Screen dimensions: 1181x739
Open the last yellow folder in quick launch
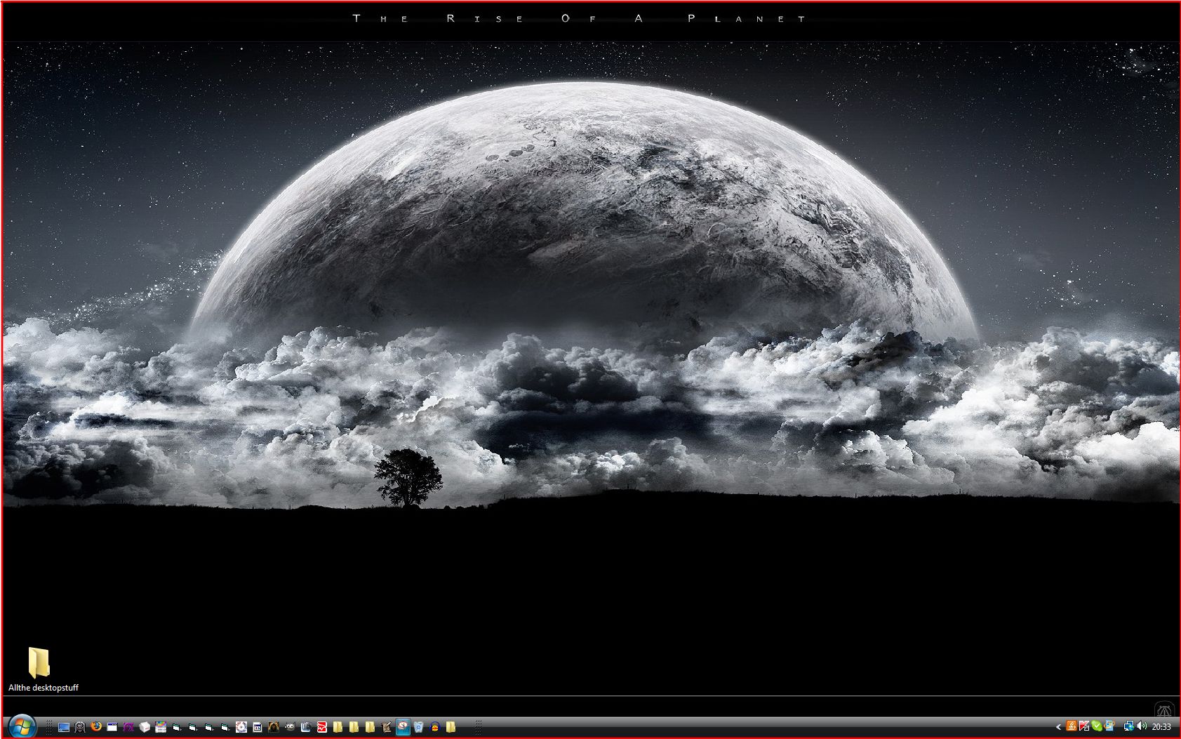(451, 727)
